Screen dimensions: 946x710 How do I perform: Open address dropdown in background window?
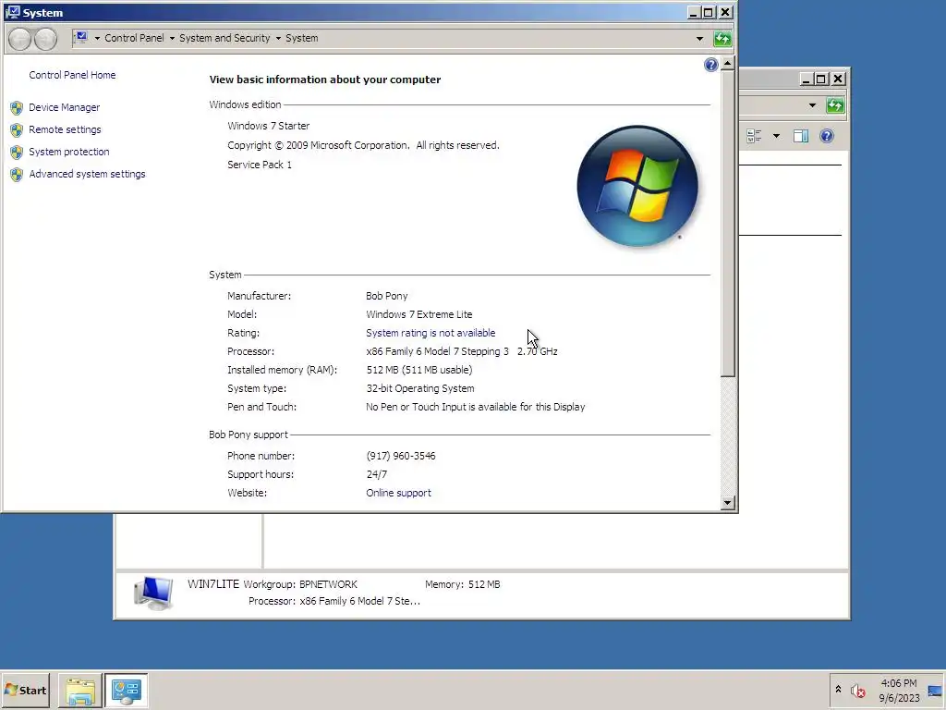[x=812, y=105]
